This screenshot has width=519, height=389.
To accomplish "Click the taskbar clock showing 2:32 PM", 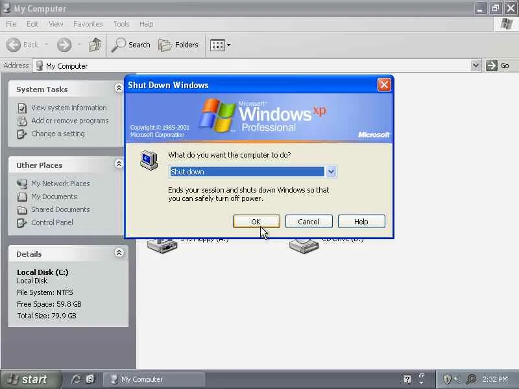I will (495, 379).
